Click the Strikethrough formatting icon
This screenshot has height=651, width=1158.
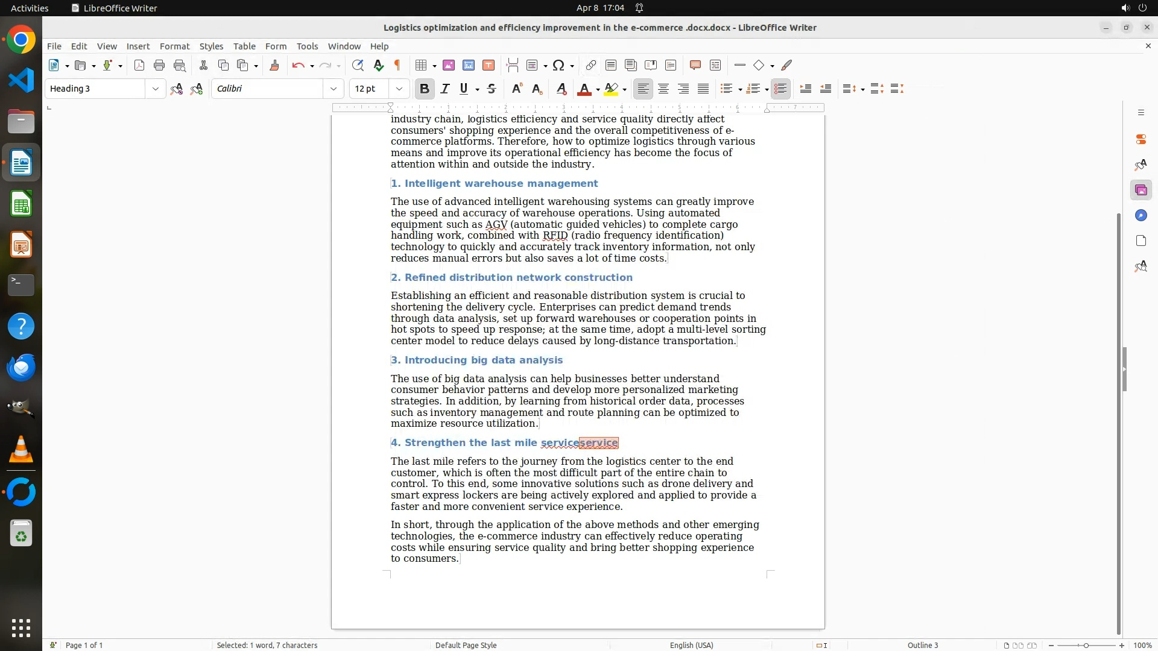coord(492,89)
